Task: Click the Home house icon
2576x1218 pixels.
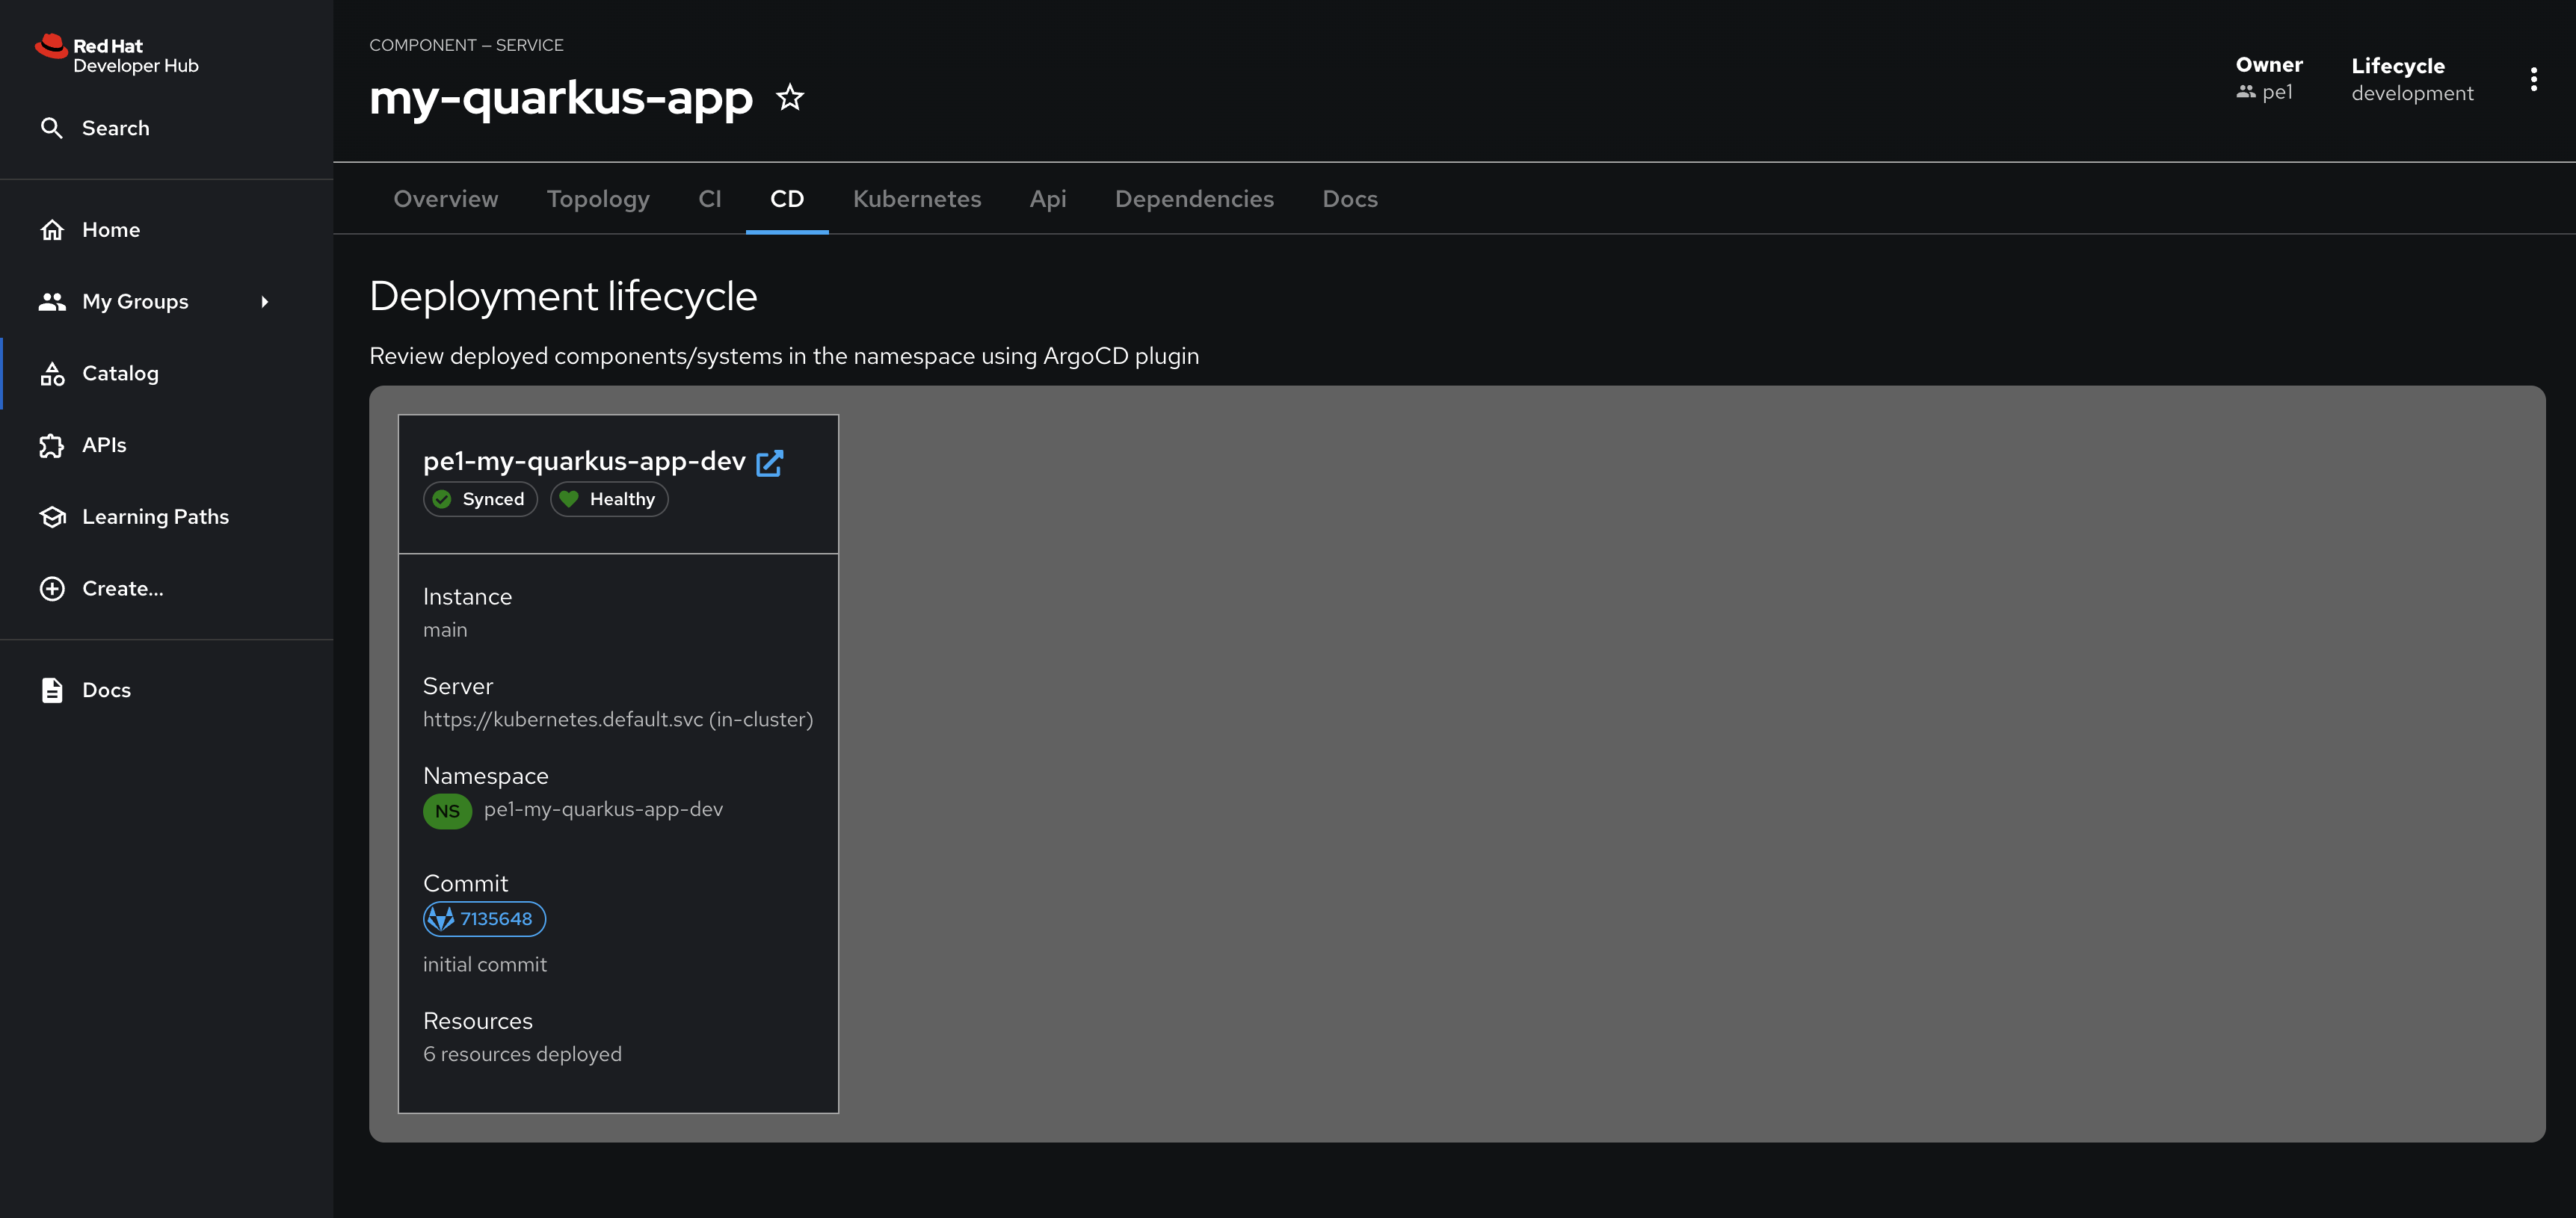Action: (52, 230)
